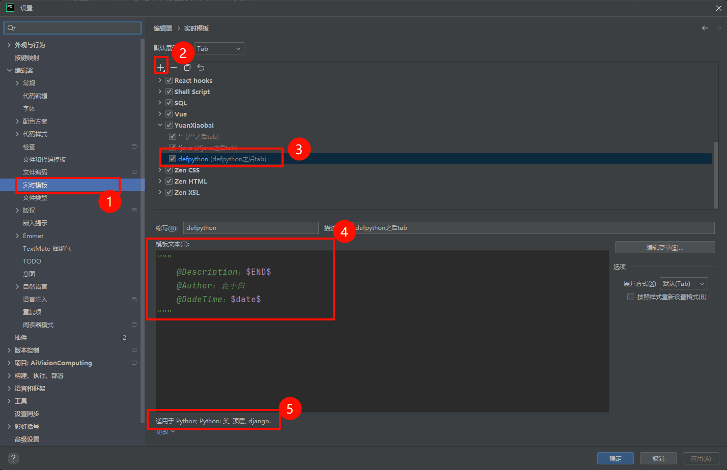Click project-level icon beside 项目: AiVisionComputing

click(x=134, y=363)
